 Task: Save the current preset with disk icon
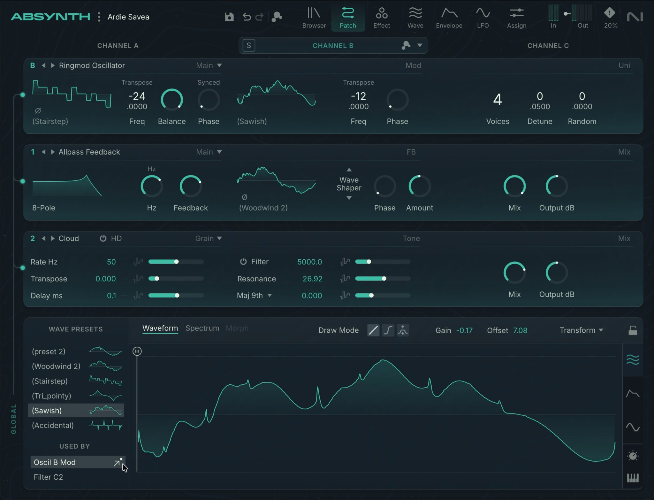pyautogui.click(x=229, y=17)
